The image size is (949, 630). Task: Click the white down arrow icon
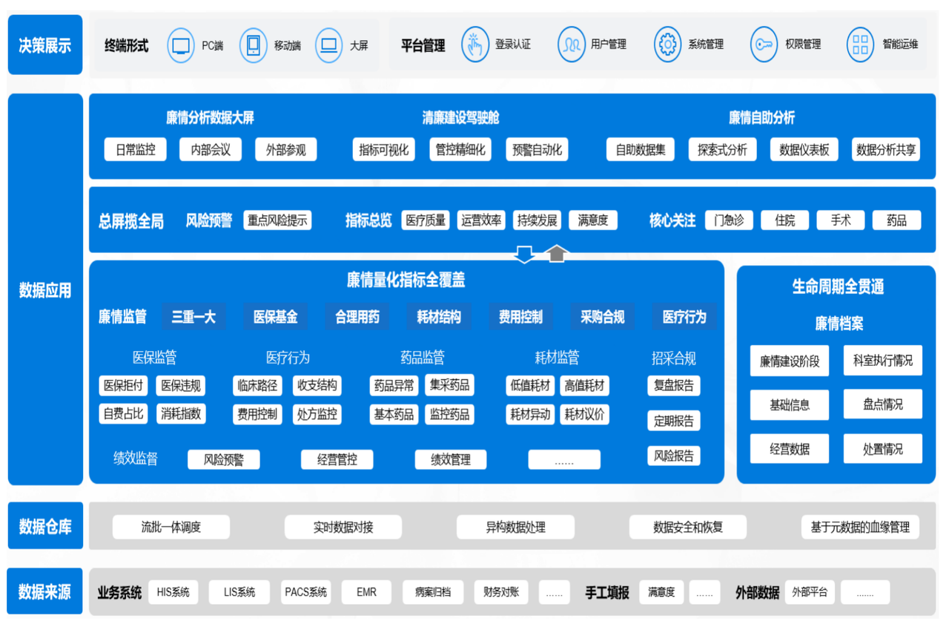coord(525,254)
